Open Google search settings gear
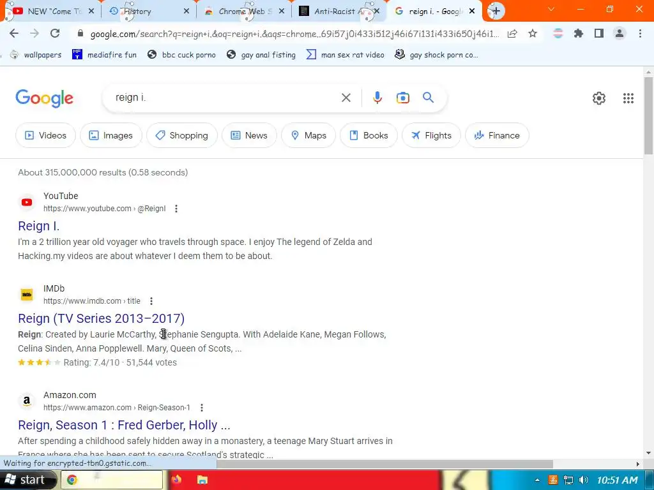 tap(599, 98)
